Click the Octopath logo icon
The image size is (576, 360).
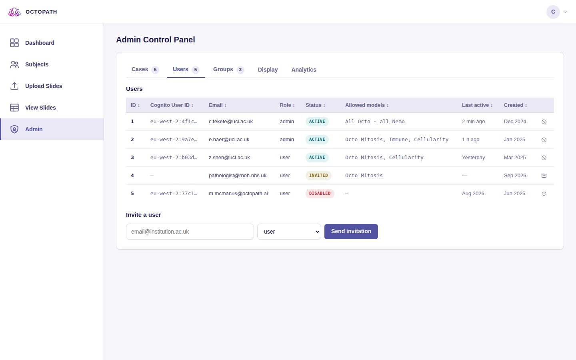[x=14, y=12]
